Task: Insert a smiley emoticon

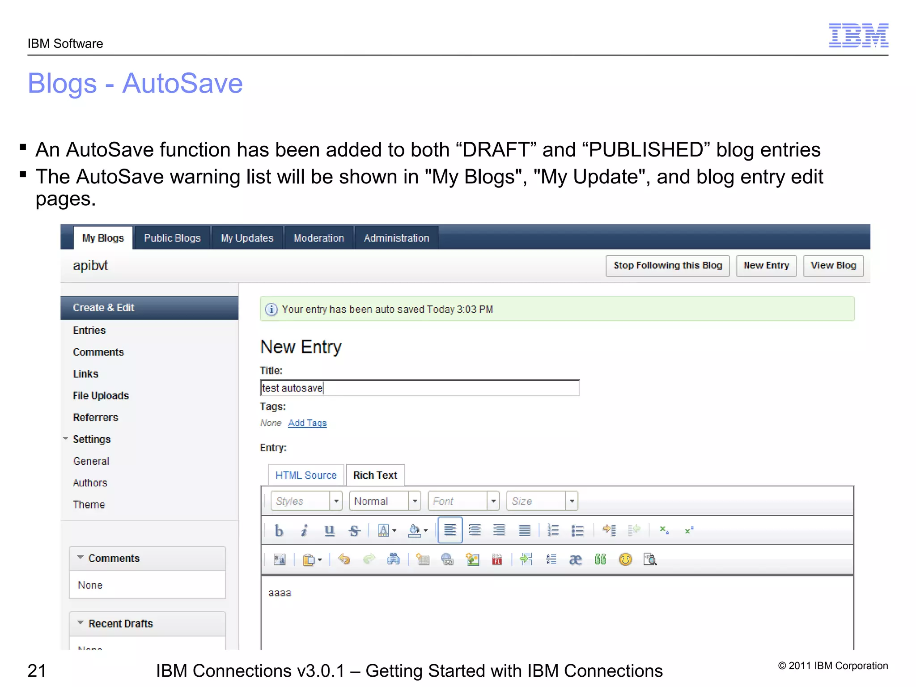Action: point(625,559)
